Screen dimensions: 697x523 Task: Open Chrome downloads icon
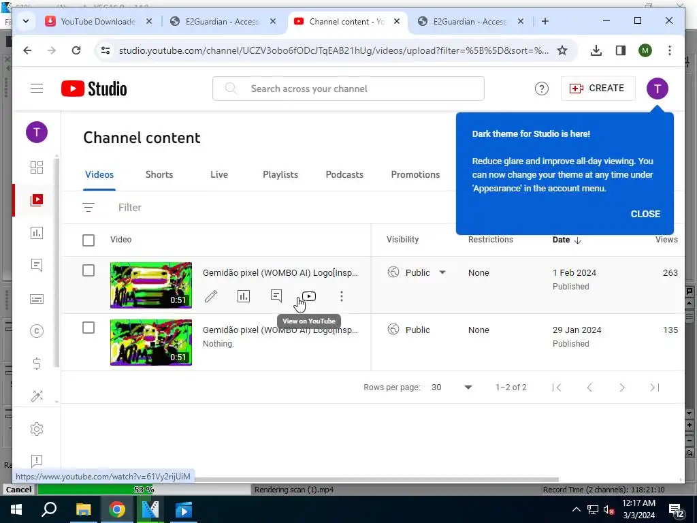pos(596,50)
